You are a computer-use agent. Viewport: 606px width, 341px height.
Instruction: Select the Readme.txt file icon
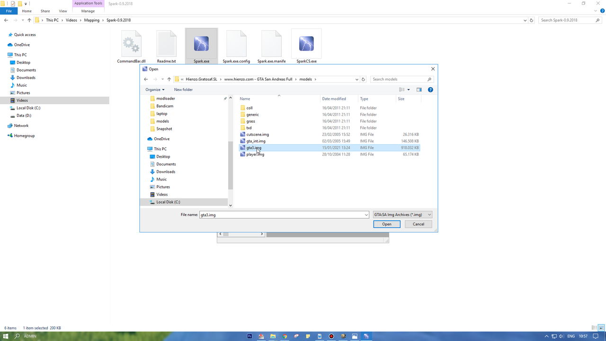tap(166, 44)
